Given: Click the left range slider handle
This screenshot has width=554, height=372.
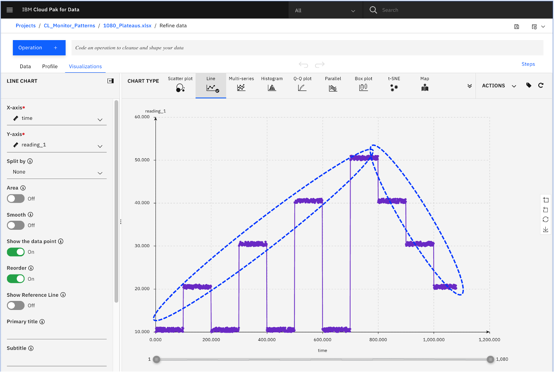Looking at the screenshot, I should pos(156,359).
